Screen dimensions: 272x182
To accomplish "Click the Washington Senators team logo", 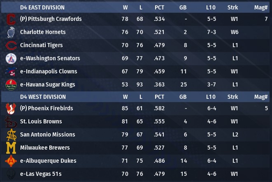I will [11, 59].
